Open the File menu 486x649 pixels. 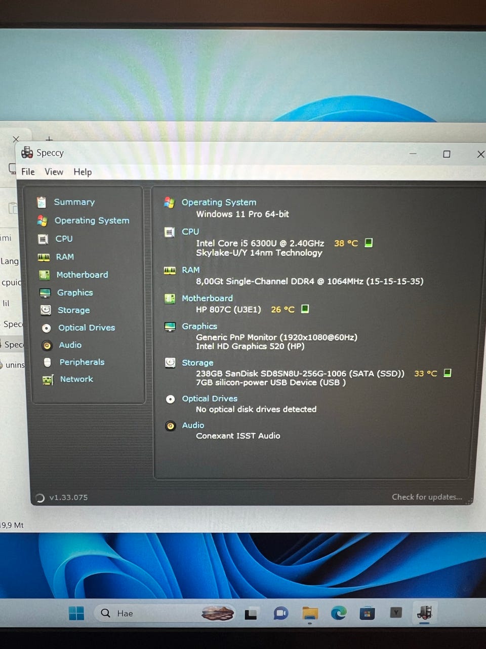click(x=28, y=172)
